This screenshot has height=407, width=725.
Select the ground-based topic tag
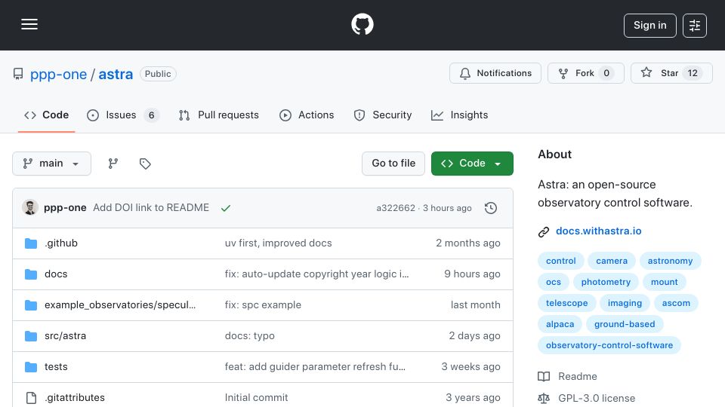(625, 324)
